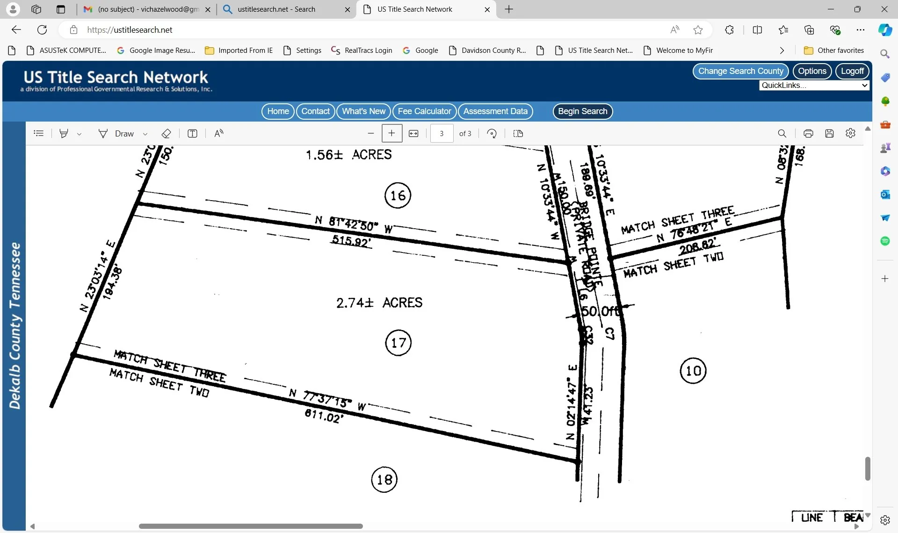Toggle the Draw tool
The width and height of the screenshot is (898, 533).
(x=116, y=134)
